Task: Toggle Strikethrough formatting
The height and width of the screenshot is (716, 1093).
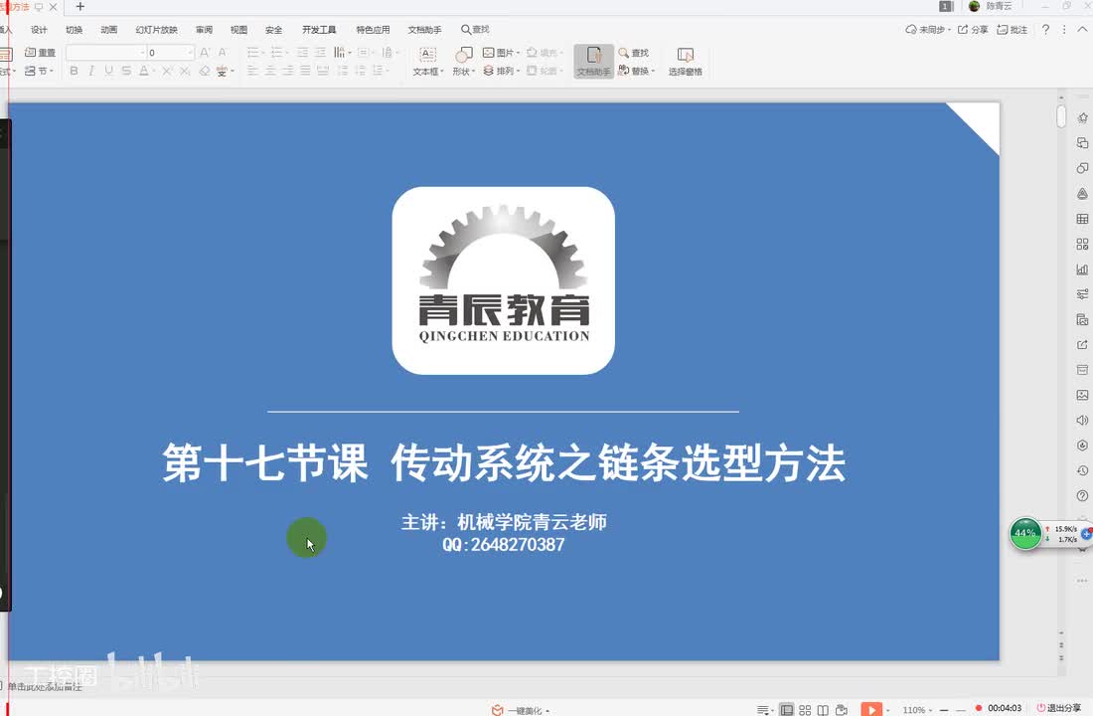Action: 126,71
